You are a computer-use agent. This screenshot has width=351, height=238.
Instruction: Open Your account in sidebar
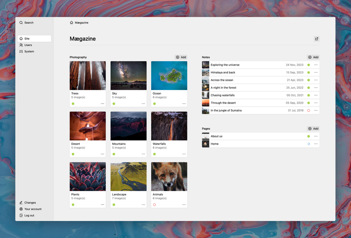(x=33, y=209)
